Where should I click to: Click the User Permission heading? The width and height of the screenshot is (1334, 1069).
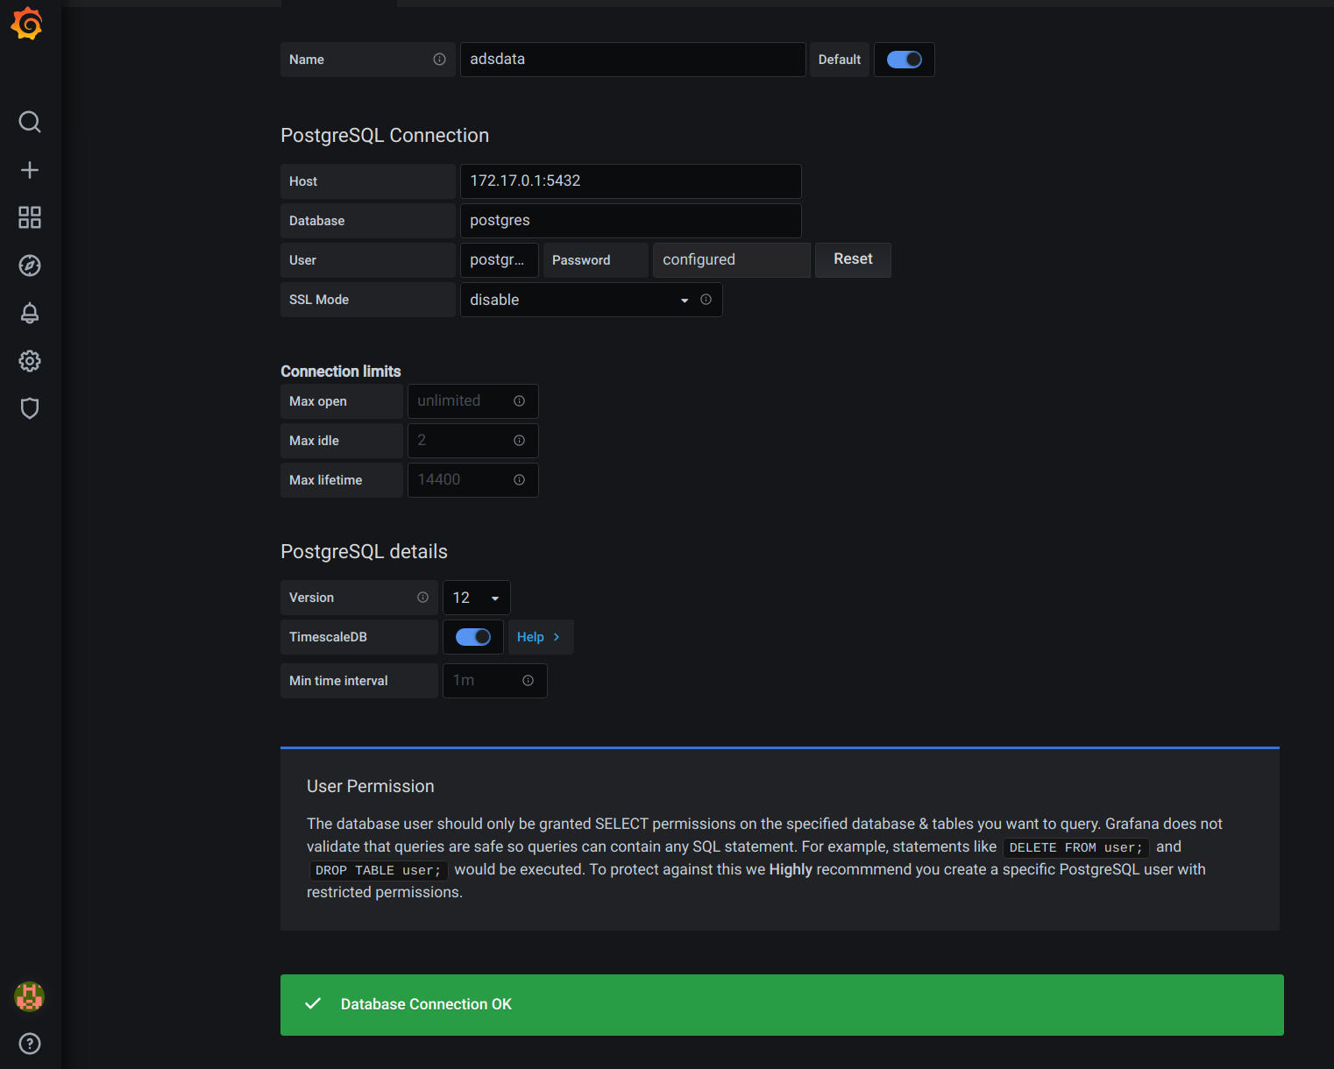pos(371,786)
